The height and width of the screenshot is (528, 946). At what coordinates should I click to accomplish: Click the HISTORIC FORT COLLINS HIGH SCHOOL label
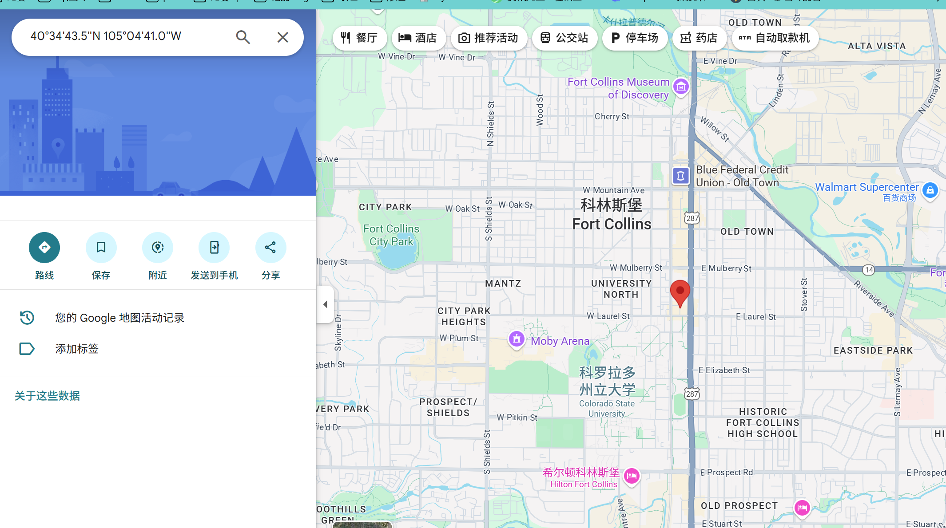pos(763,423)
